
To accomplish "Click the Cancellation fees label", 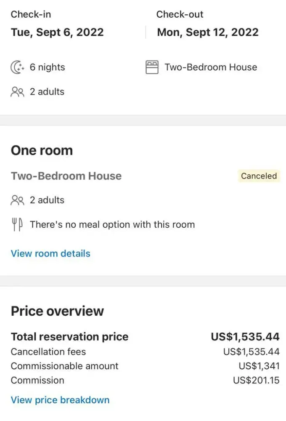I will [x=48, y=352].
